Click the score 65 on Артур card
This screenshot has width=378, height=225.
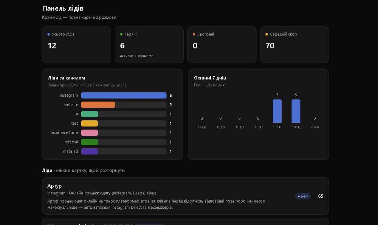coord(321,196)
